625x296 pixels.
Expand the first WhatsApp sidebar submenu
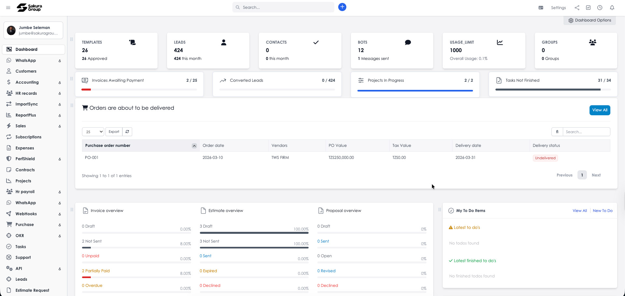tap(60, 61)
